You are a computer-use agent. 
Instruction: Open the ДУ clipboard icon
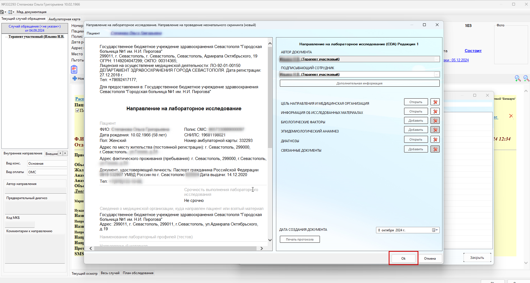tap(74, 69)
